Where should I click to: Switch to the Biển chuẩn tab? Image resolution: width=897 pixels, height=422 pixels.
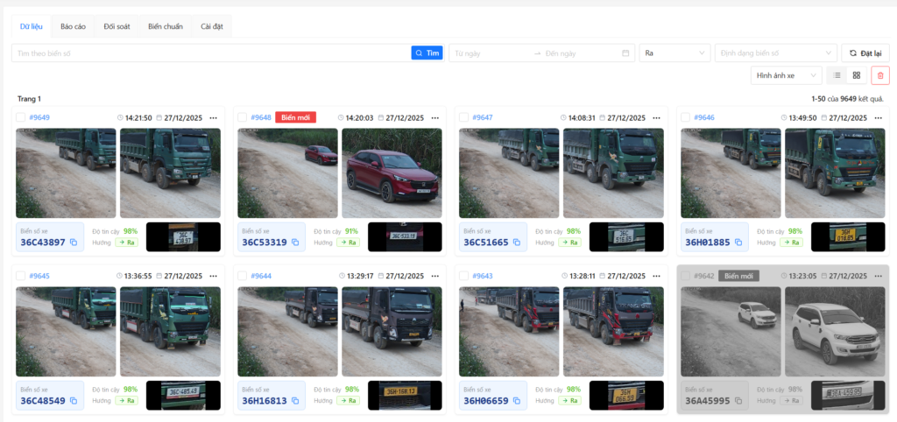(166, 26)
